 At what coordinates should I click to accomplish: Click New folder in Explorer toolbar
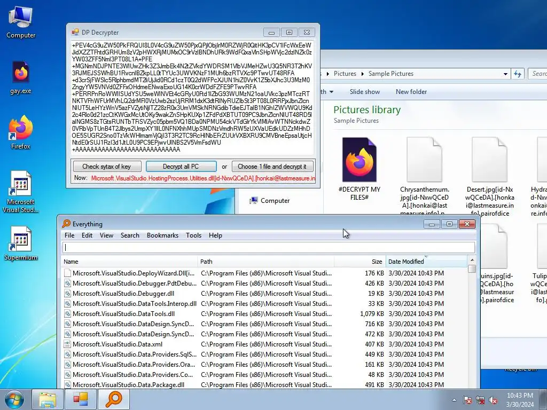tap(411, 92)
